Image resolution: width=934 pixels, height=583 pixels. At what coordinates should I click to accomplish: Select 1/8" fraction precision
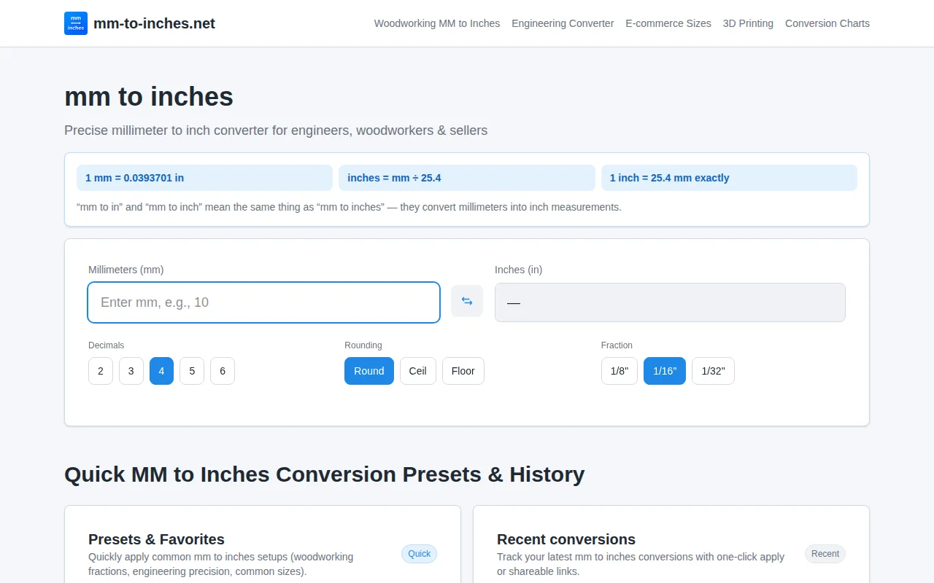tap(620, 371)
